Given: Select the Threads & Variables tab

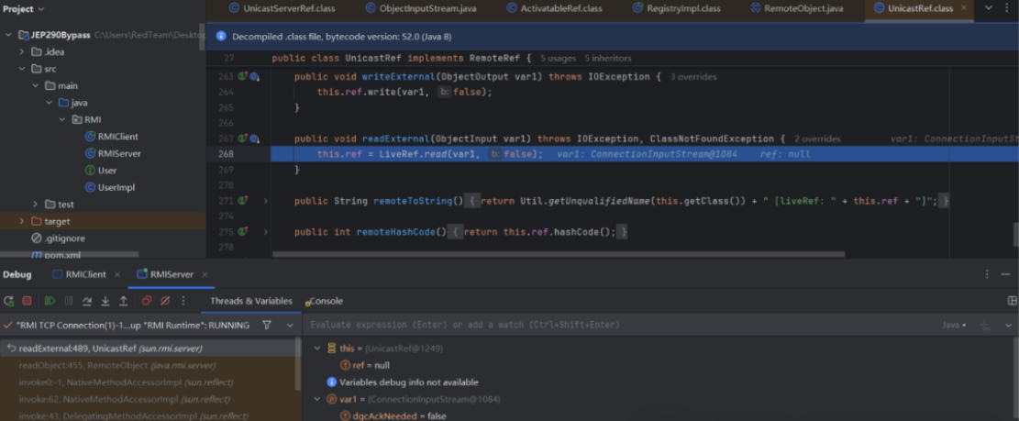Looking at the screenshot, I should (x=250, y=301).
